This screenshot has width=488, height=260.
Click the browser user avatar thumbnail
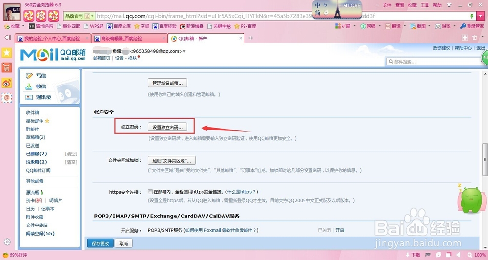click(x=12, y=12)
